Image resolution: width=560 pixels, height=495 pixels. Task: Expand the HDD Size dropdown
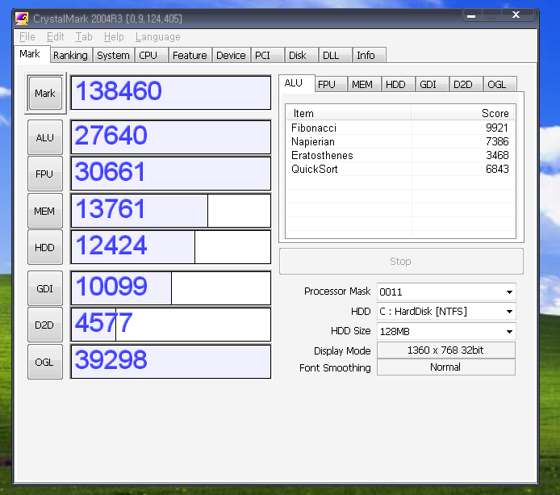pyautogui.click(x=510, y=332)
